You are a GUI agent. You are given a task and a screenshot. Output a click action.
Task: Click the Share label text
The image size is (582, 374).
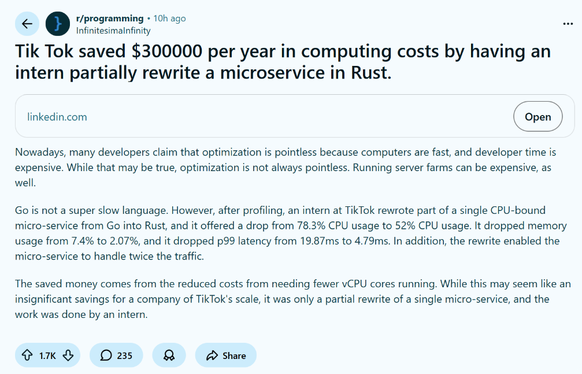(234, 356)
